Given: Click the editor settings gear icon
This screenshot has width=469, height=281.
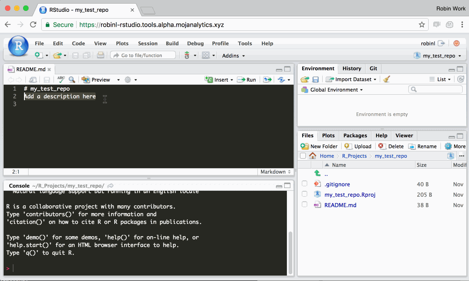Looking at the screenshot, I should [128, 80].
